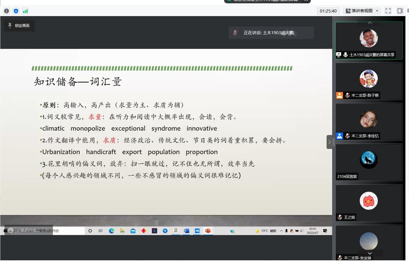Click the meeting timer 01:25:40
This screenshot has width=409, height=262.
[328, 11]
